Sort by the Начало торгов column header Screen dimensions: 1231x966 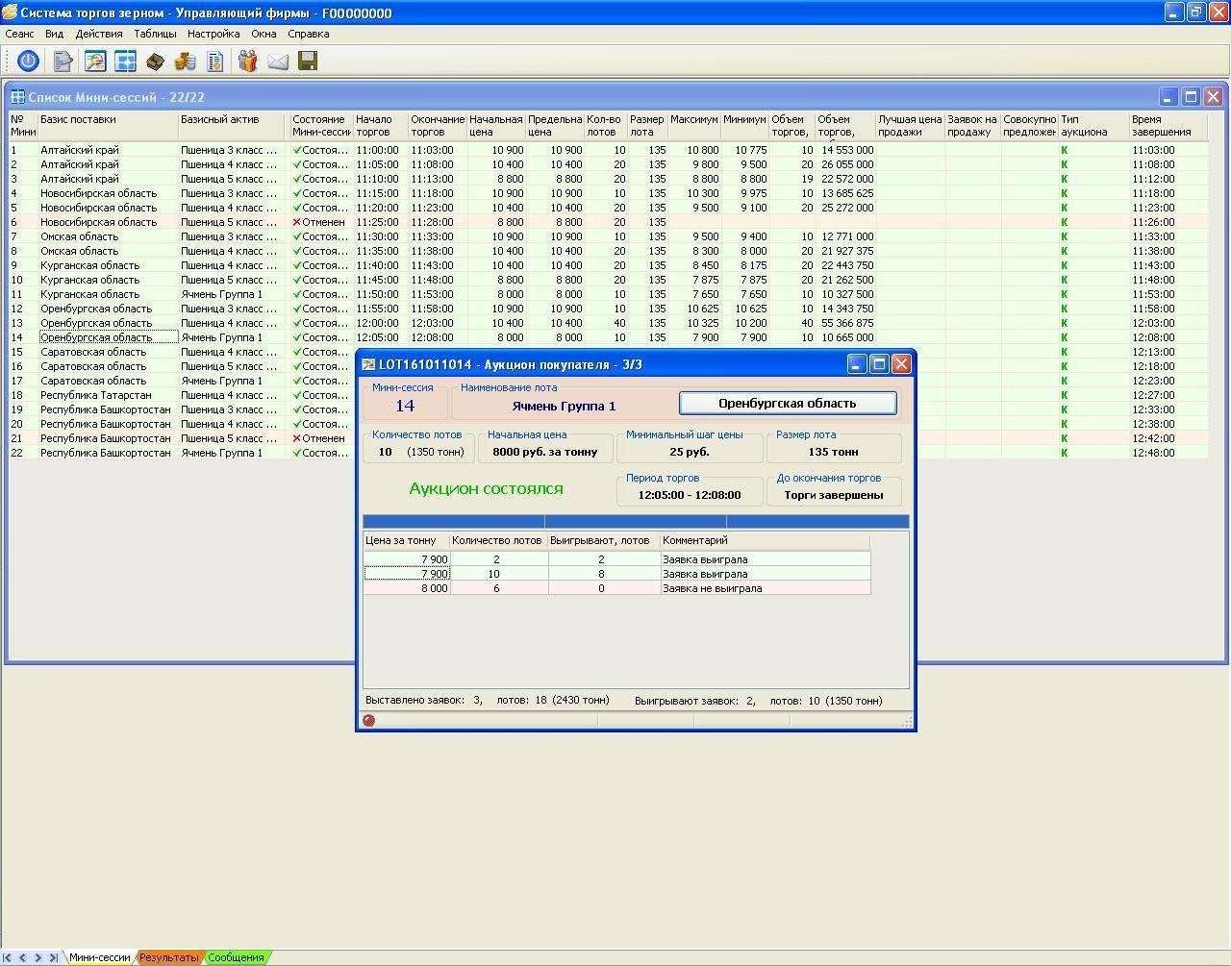(x=380, y=126)
